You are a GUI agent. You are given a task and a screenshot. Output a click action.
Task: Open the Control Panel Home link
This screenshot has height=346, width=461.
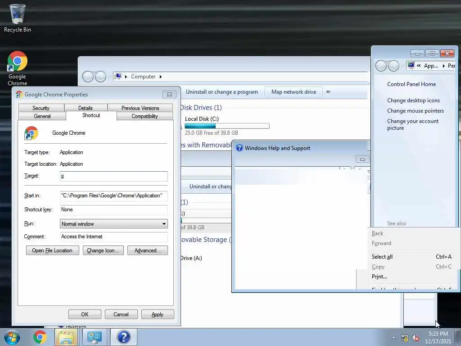pyautogui.click(x=411, y=84)
